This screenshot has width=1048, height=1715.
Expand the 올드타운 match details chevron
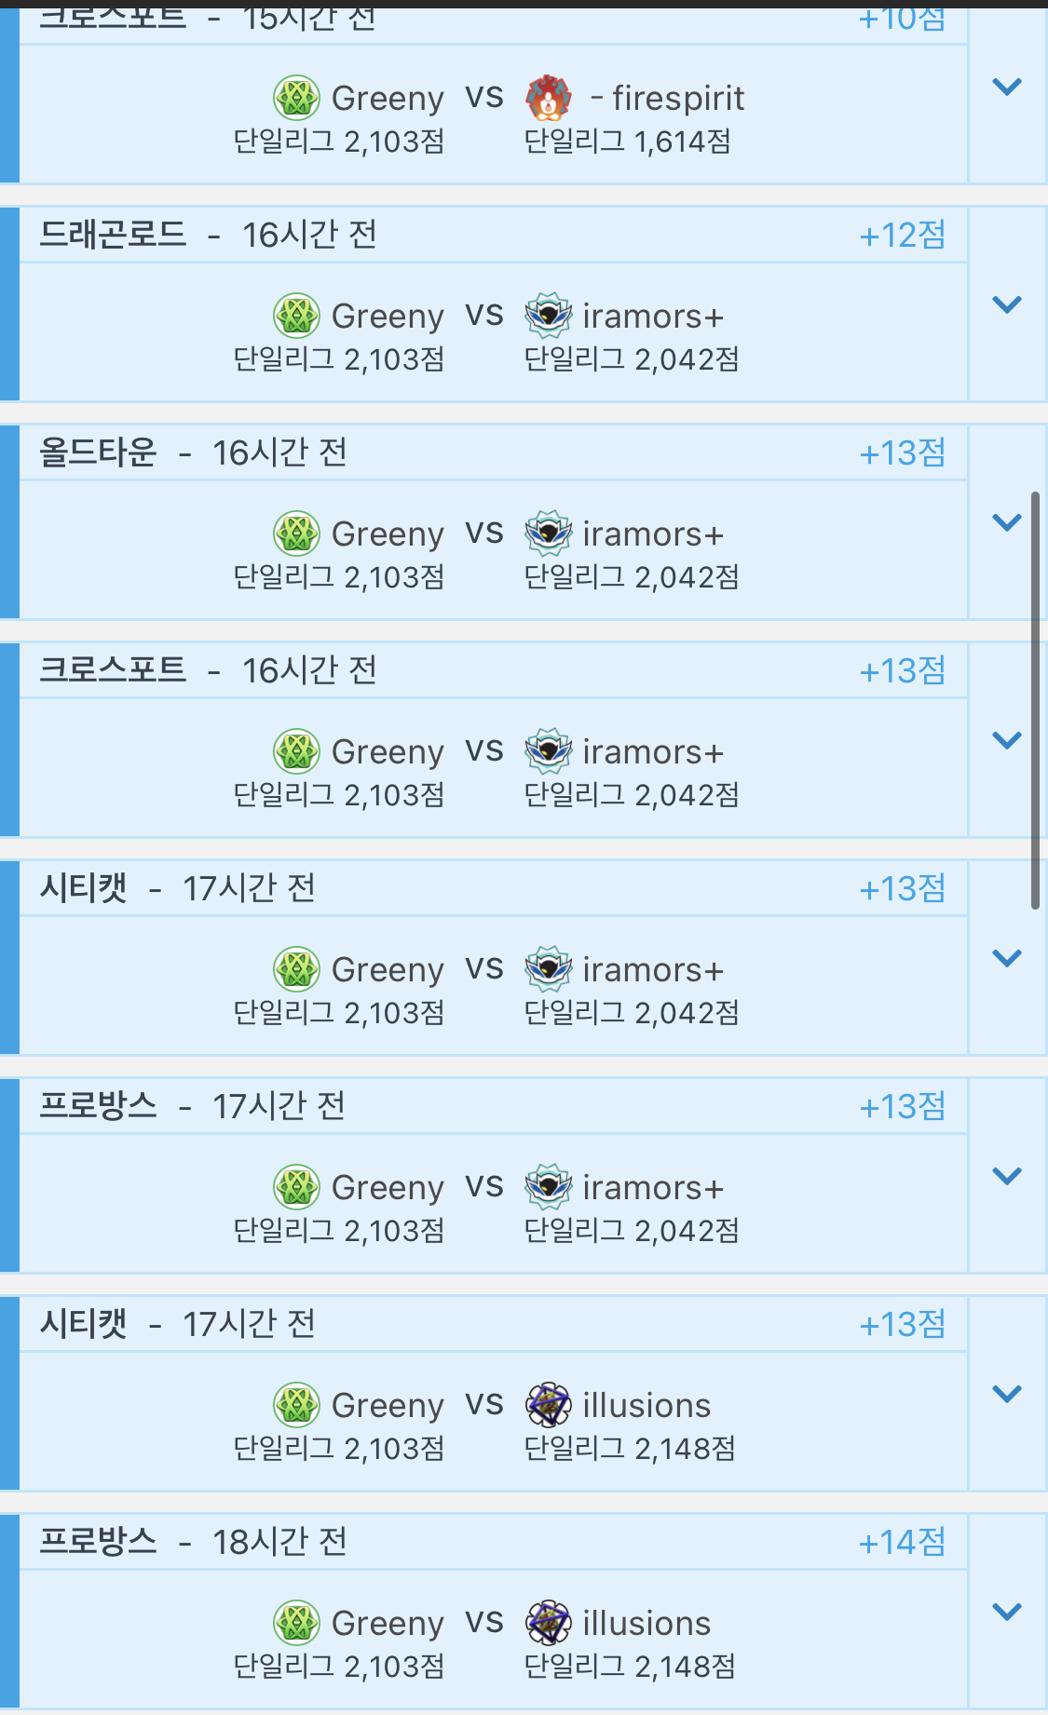[1007, 522]
